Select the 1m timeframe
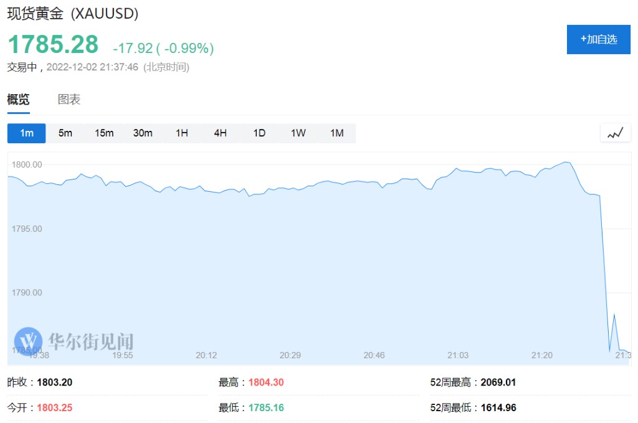Viewport: 638px width, 423px height. pos(26,133)
